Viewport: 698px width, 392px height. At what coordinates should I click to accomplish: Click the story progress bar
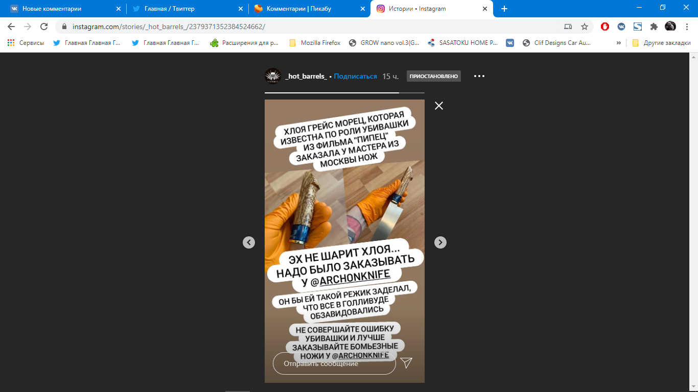pyautogui.click(x=344, y=93)
